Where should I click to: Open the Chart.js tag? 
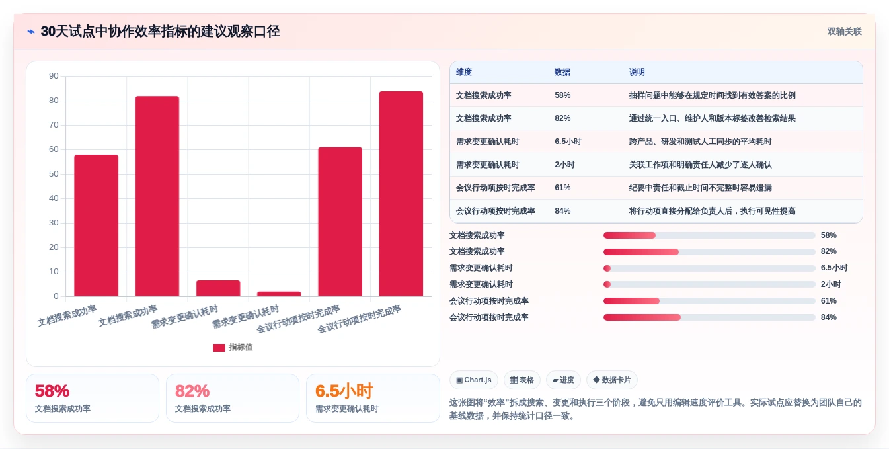(x=474, y=380)
